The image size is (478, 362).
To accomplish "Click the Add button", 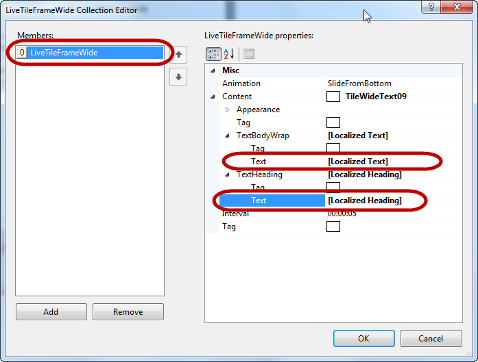I will 51,311.
